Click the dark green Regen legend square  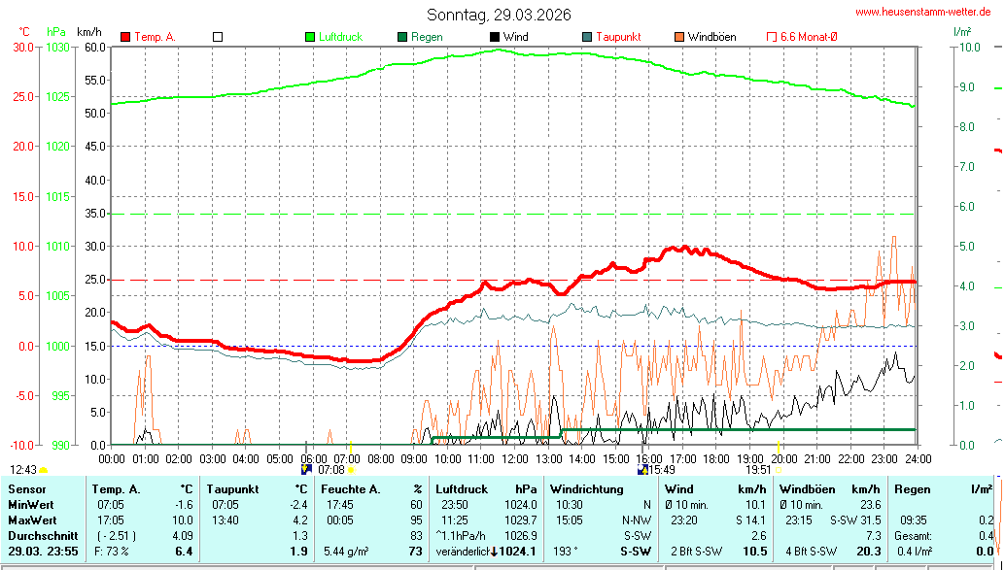pyautogui.click(x=402, y=37)
